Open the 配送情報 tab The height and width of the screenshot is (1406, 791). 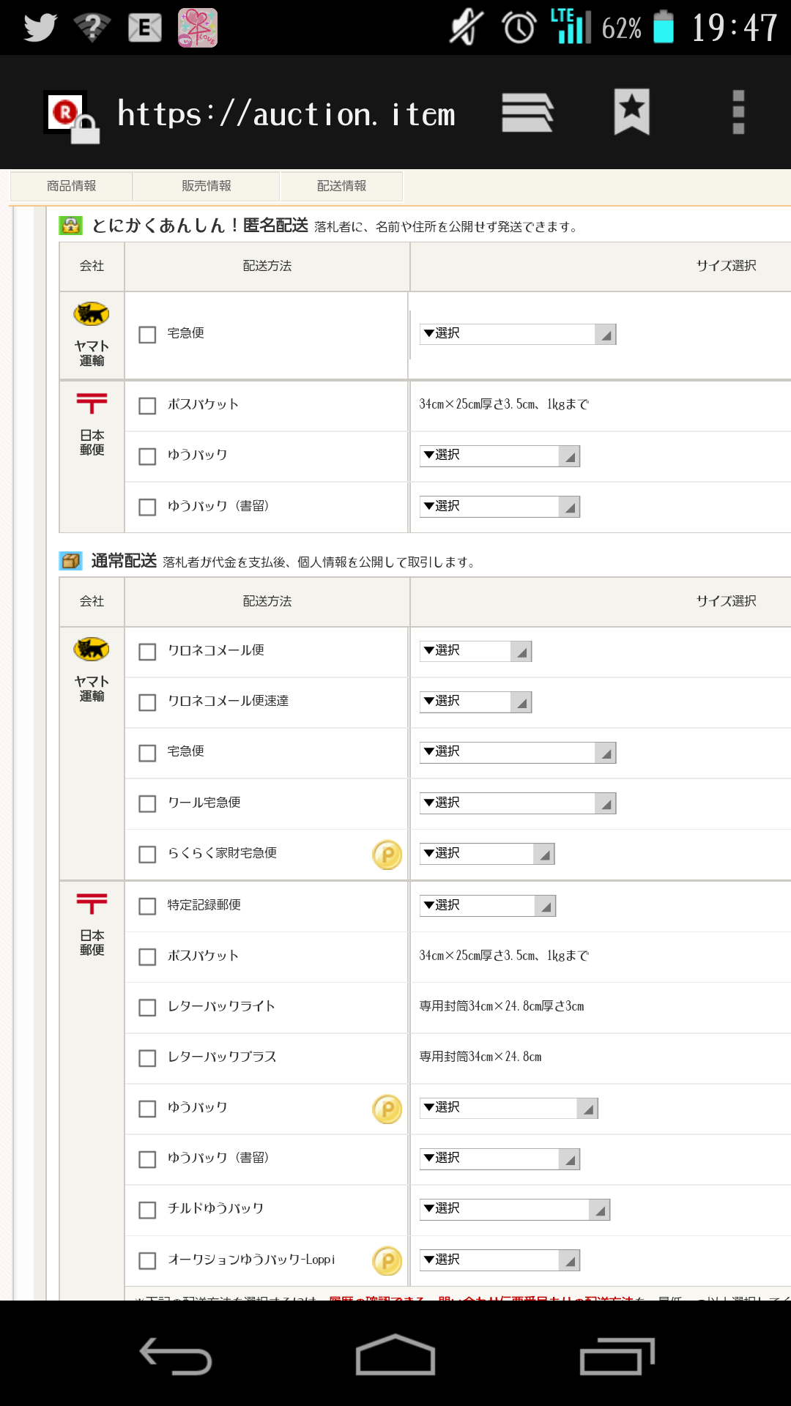(x=342, y=186)
